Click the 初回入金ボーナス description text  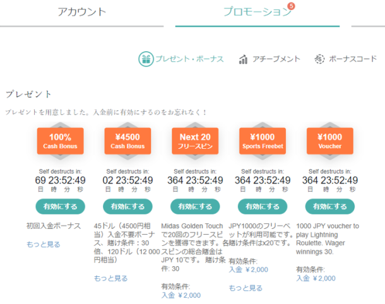pyautogui.click(x=54, y=226)
